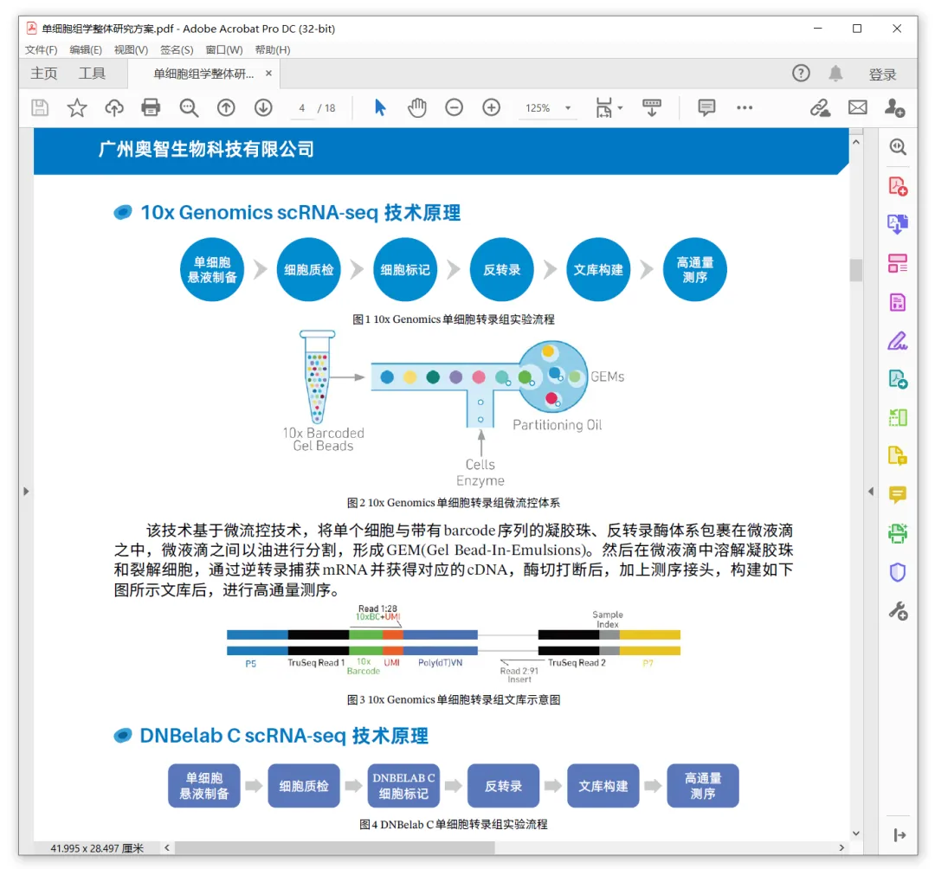Image resolution: width=935 pixels, height=869 pixels.
Task: Click the page number field
Action: [x=302, y=108]
